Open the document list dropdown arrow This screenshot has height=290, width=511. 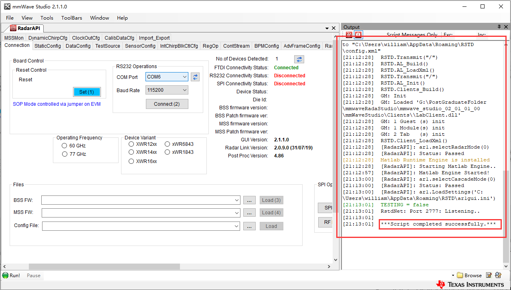pyautogui.click(x=326, y=28)
